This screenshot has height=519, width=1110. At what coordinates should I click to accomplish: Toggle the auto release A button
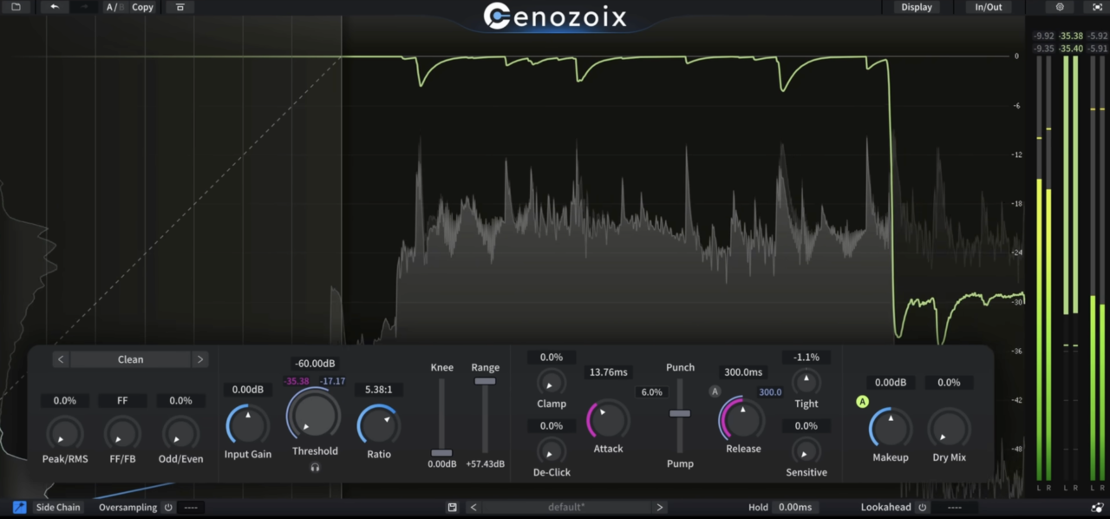[x=715, y=391]
